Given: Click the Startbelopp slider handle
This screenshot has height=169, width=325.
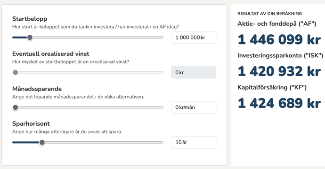Looking at the screenshot, I should (x=30, y=38).
